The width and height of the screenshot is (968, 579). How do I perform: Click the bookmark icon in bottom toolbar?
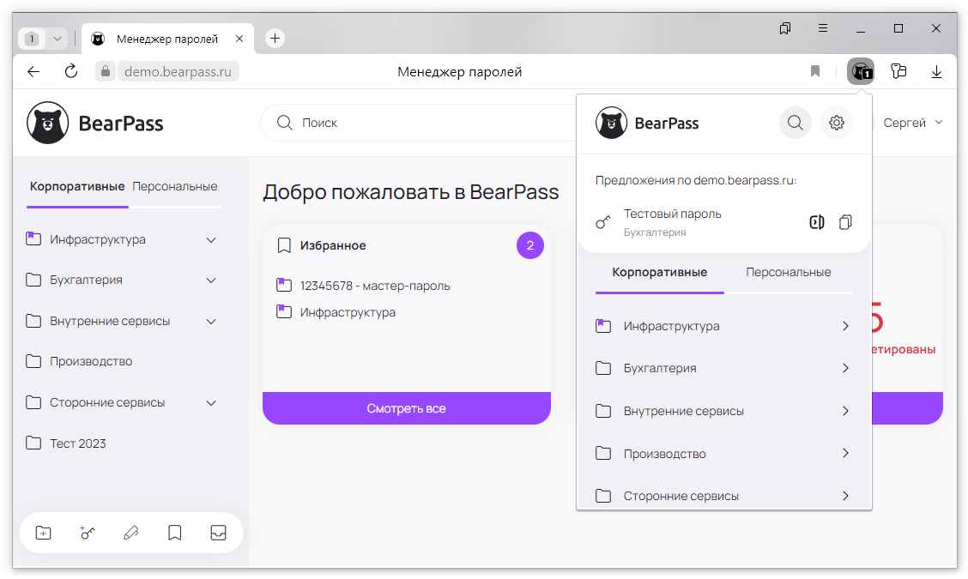174,533
